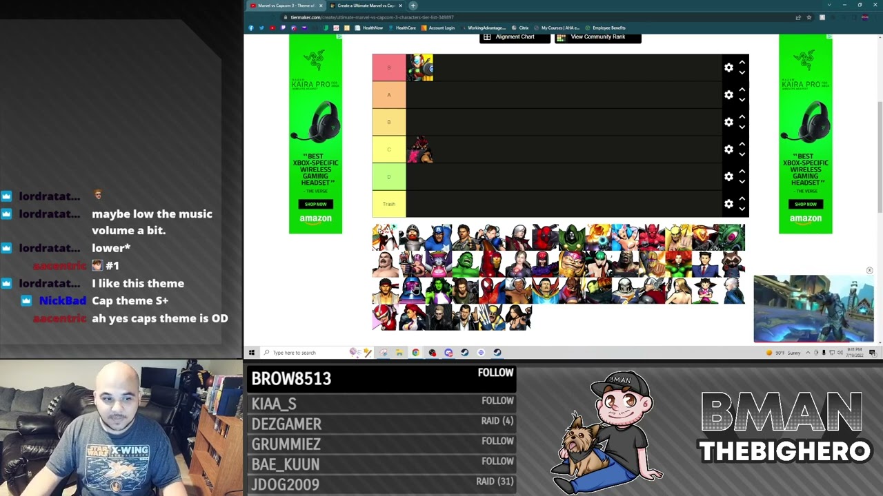Pick the Magneto character portrait
Image resolution: width=883 pixels, height=496 pixels.
(x=545, y=264)
